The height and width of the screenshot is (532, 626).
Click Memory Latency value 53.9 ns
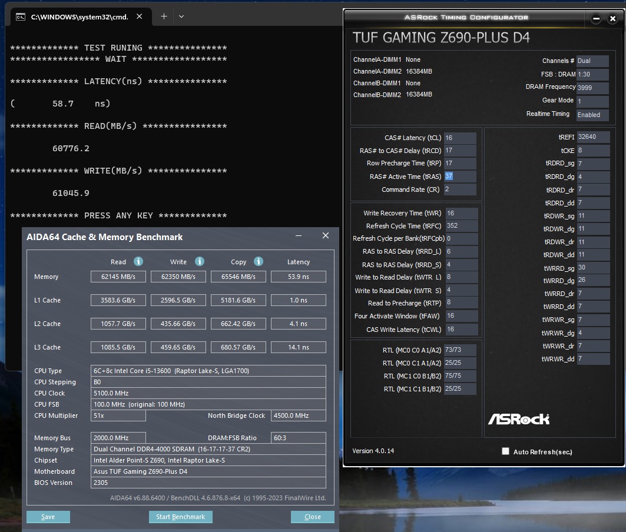[298, 277]
